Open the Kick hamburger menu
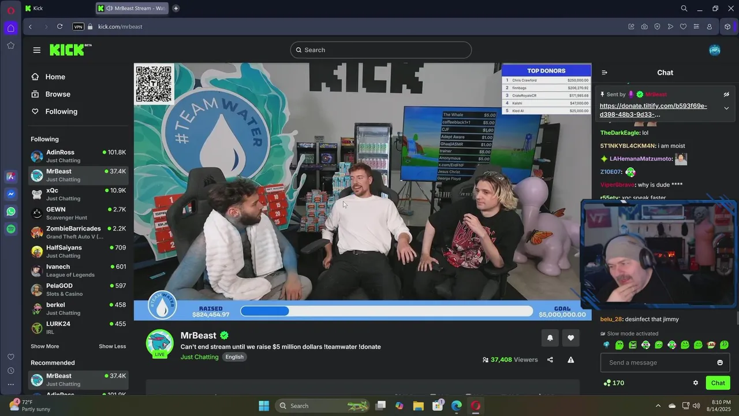 point(37,50)
